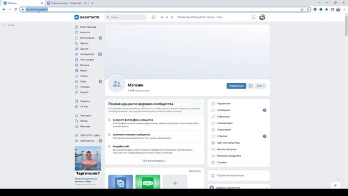
Task: Play the current music track
Action: tap(167, 17)
